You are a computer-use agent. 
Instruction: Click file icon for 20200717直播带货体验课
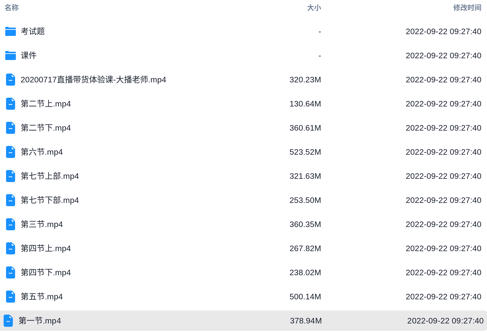point(11,80)
